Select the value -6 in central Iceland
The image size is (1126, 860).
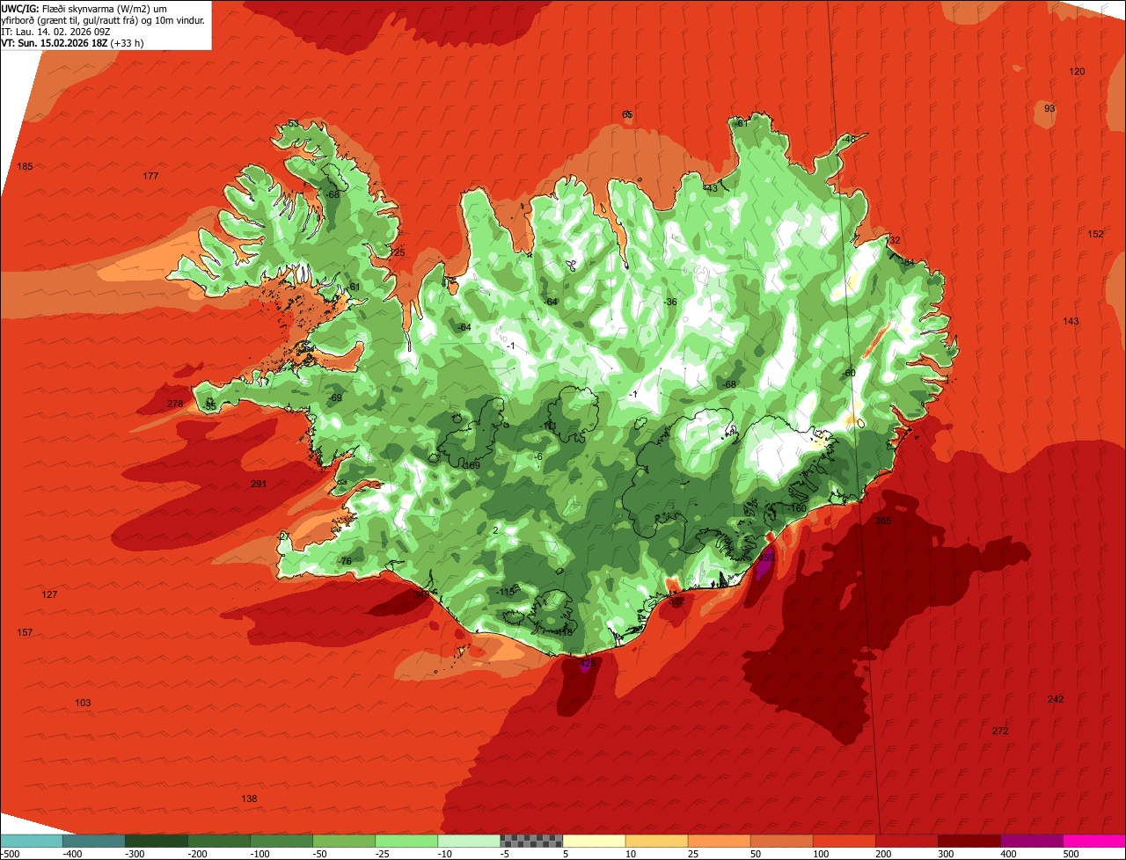click(538, 456)
